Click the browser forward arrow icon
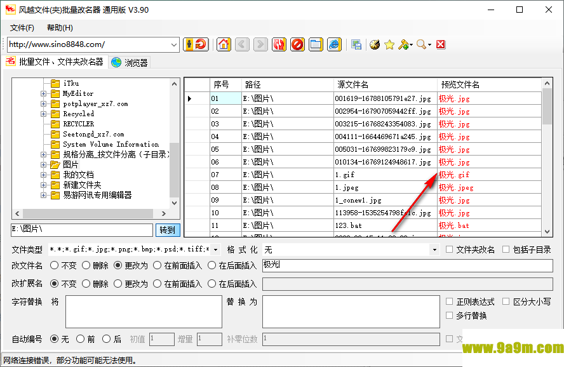Viewport: 564px width, 367px height. point(260,44)
